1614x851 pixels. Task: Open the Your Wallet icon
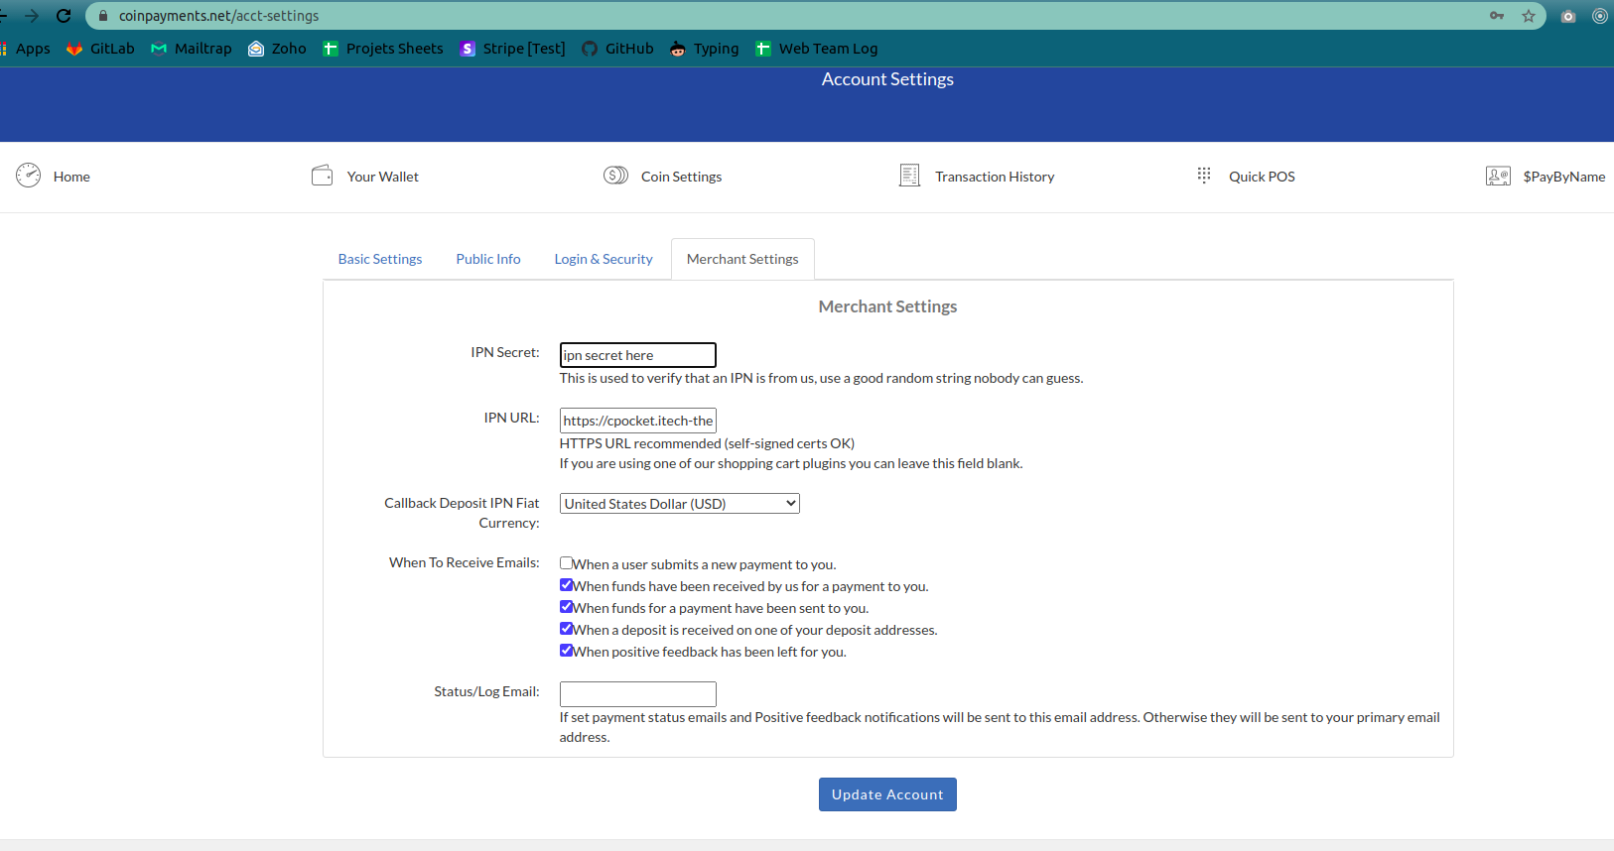[322, 176]
